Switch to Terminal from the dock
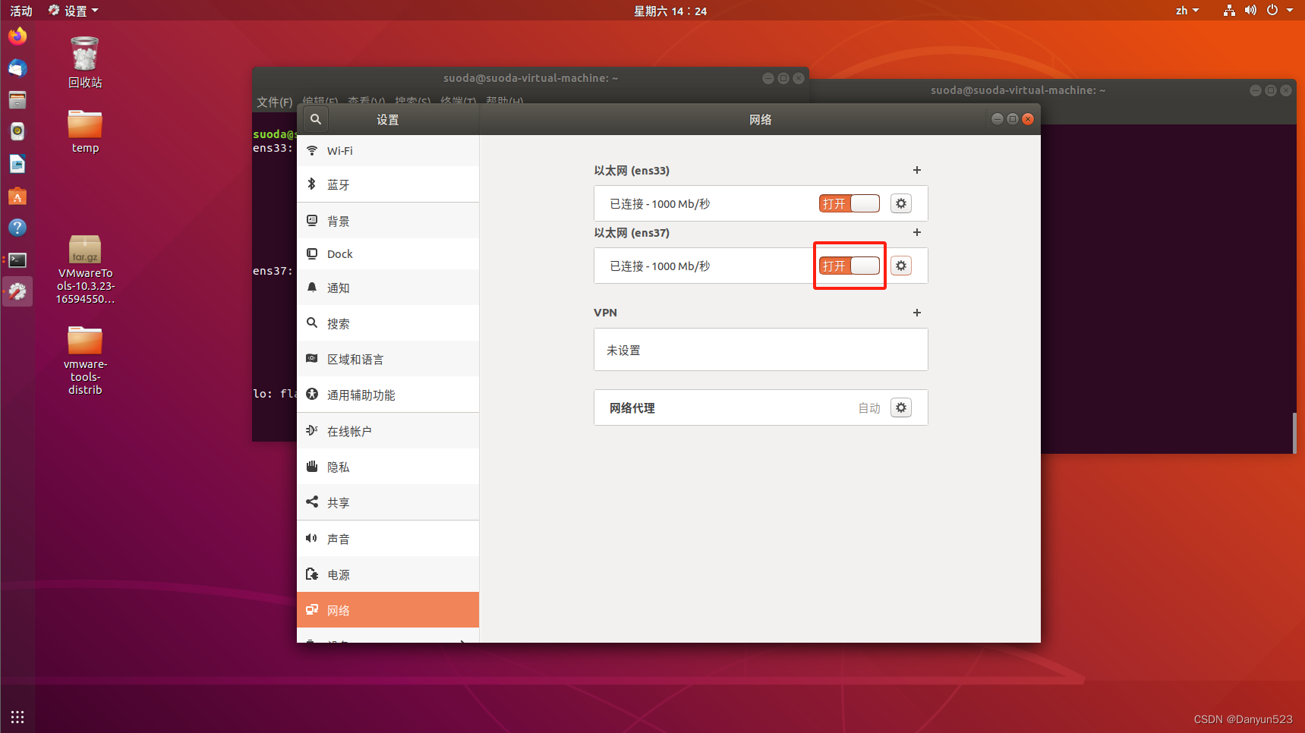This screenshot has height=733, width=1305. click(x=17, y=260)
